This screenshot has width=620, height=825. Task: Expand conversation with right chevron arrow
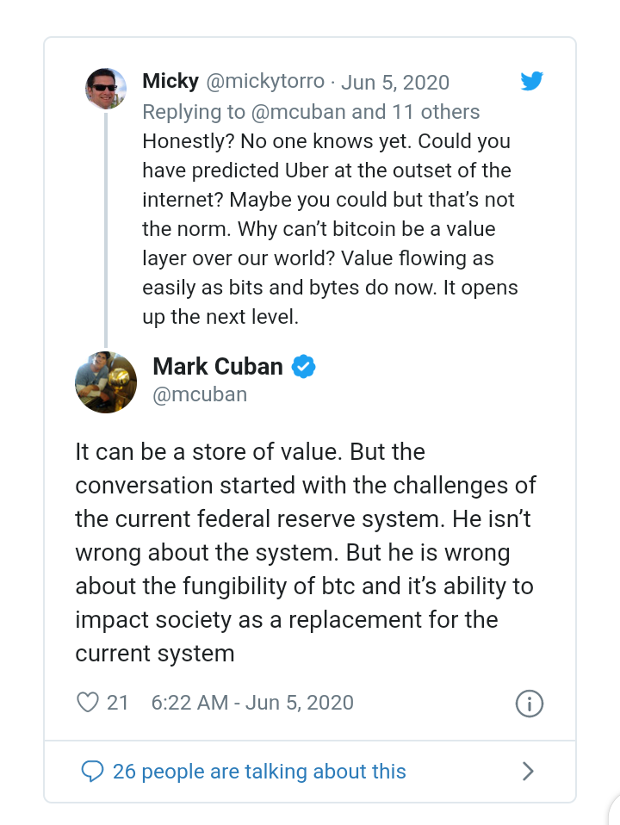tap(528, 772)
